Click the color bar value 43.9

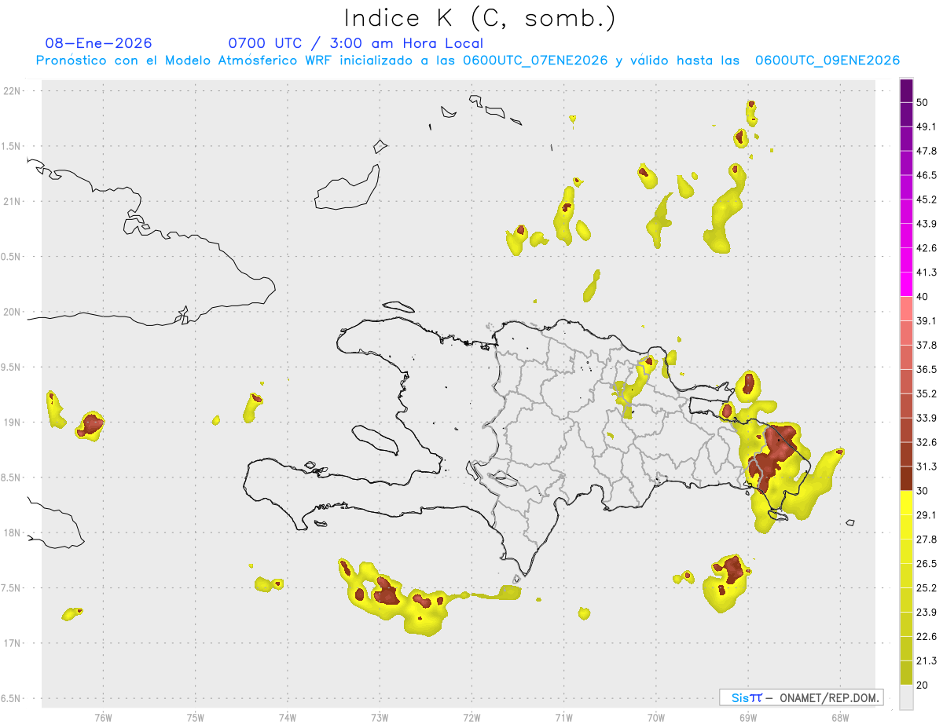point(926,224)
